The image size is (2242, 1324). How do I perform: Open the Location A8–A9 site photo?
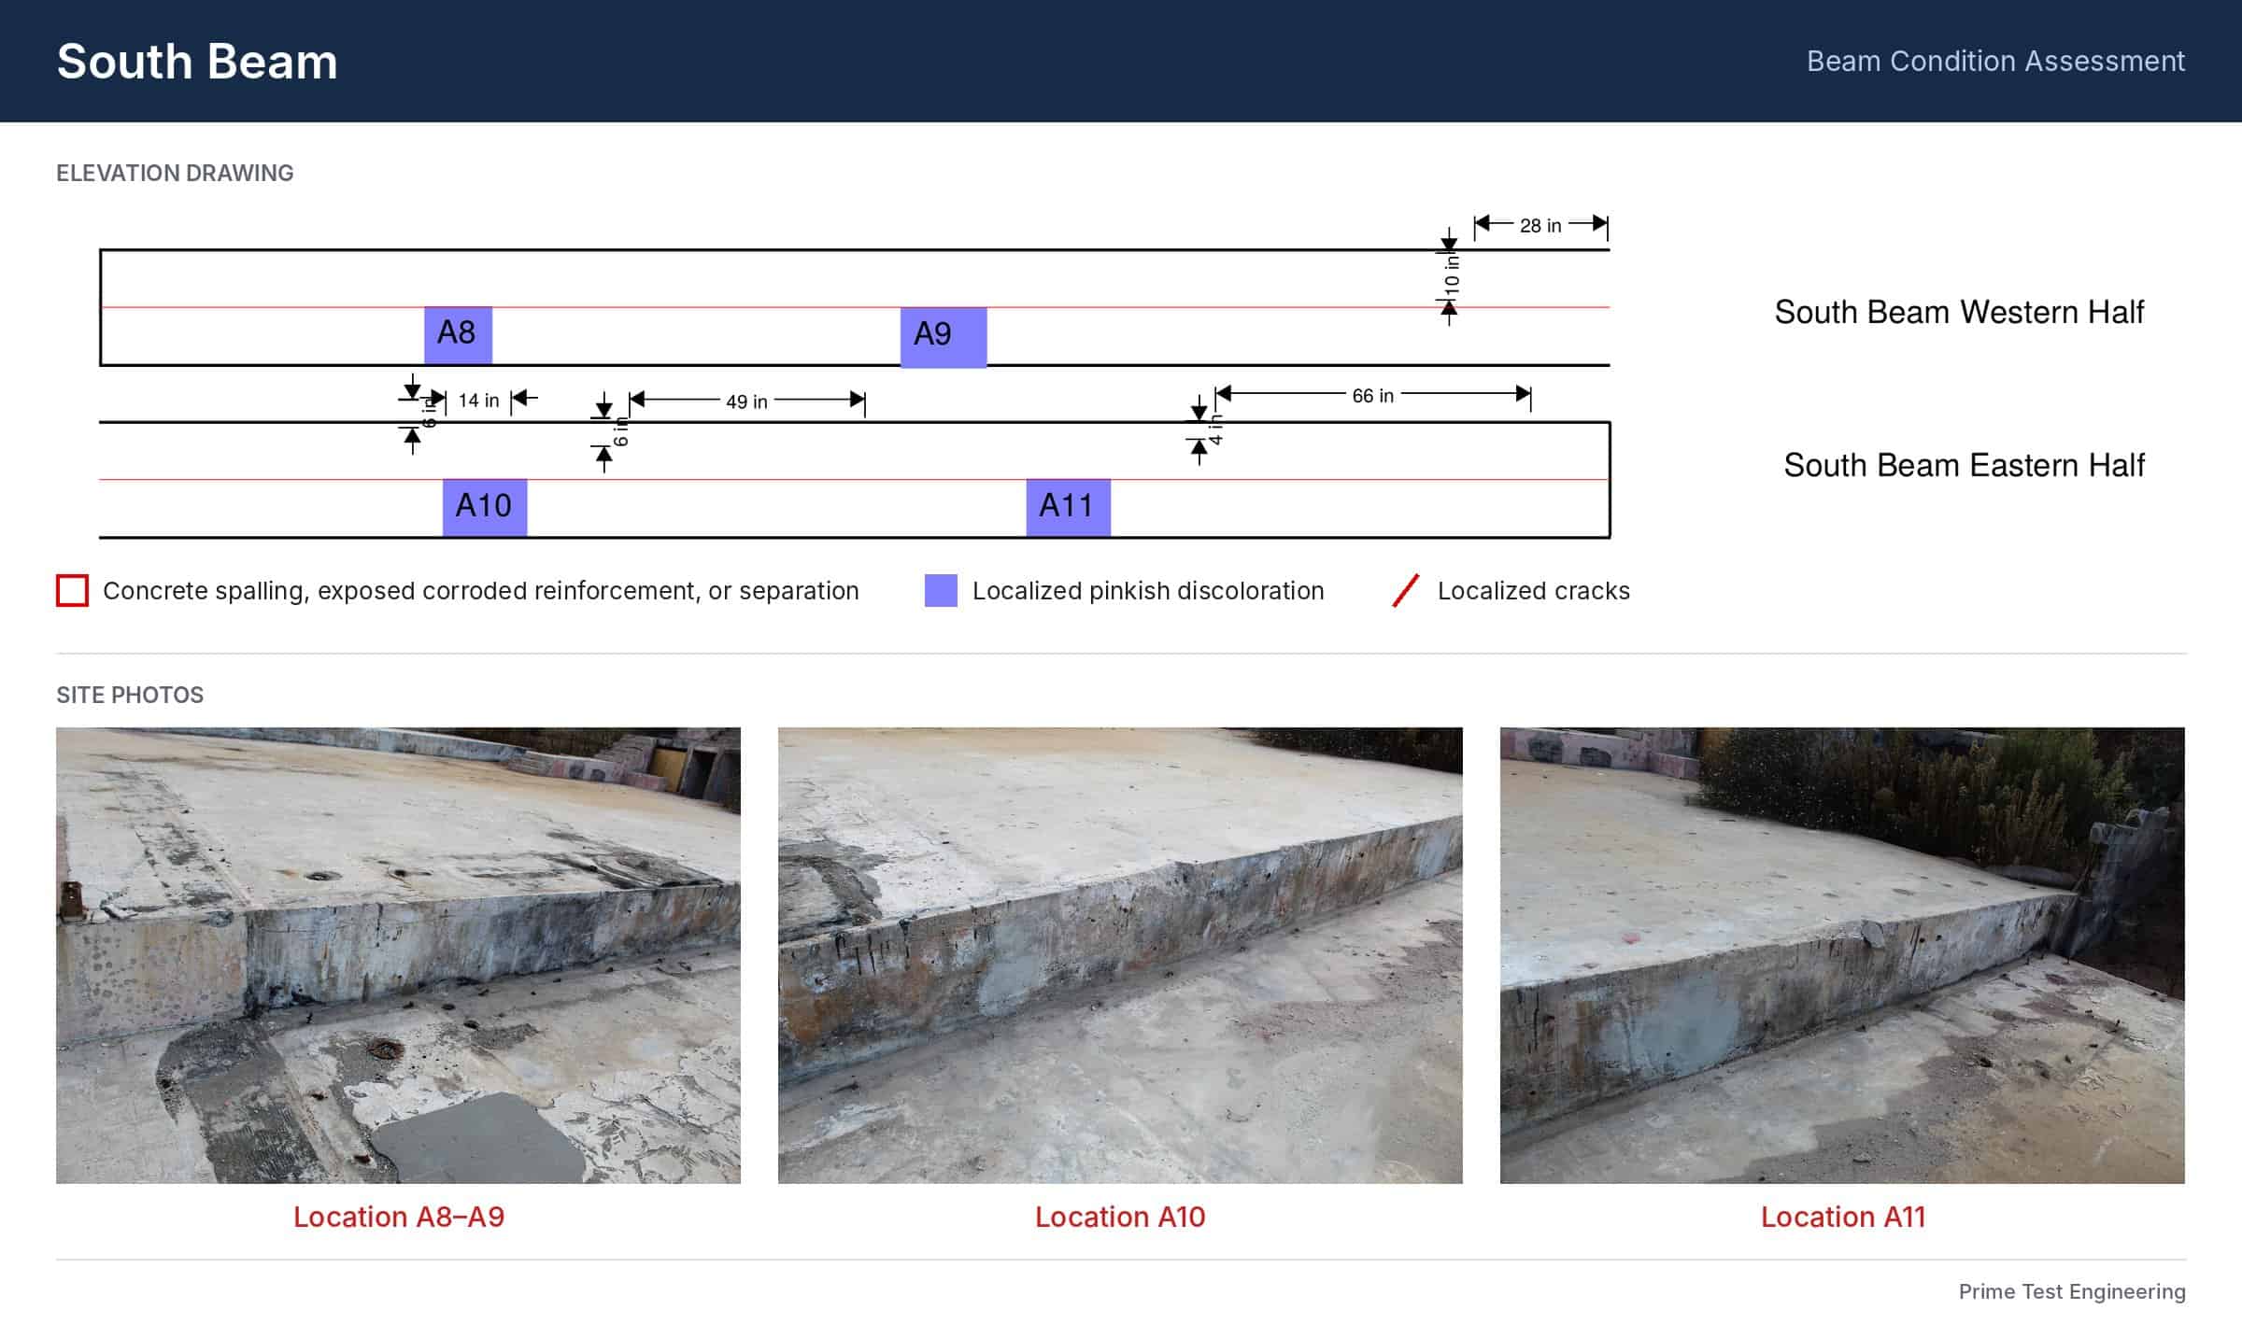pyautogui.click(x=398, y=955)
